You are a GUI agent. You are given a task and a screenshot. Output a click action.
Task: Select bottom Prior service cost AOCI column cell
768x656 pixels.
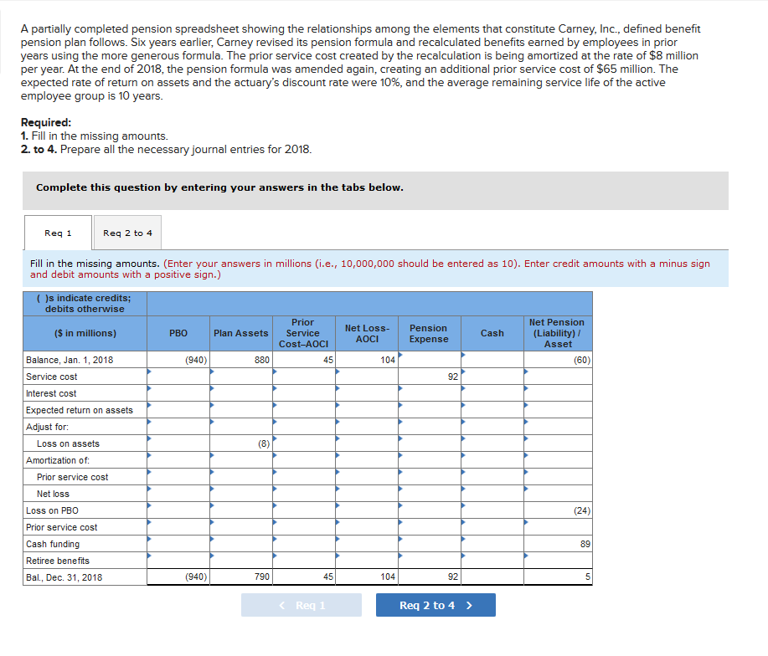click(x=304, y=527)
